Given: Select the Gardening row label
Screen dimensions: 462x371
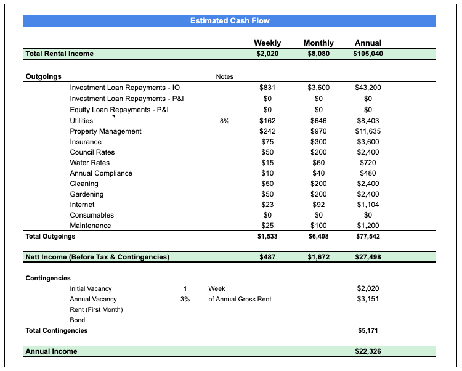Looking at the screenshot, I should [87, 194].
